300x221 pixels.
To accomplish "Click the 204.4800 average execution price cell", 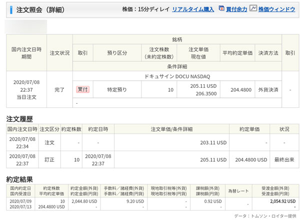I will (x=237, y=90).
